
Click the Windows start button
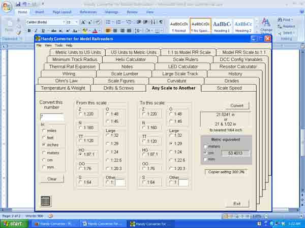click(14, 224)
